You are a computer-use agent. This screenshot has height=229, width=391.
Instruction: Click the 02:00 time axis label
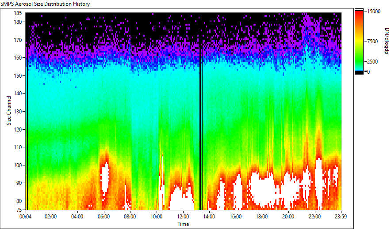pyautogui.click(x=50, y=217)
